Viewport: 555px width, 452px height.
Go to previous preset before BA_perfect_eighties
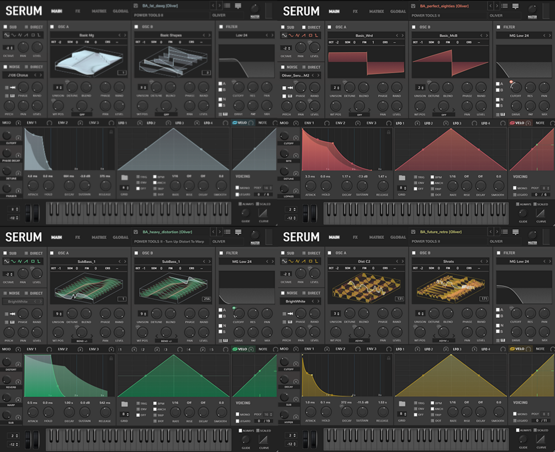490,6
